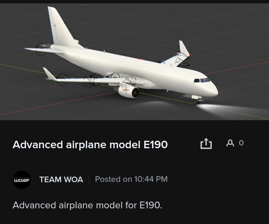This screenshot has width=269, height=224.
Task: Click the share icon beside the title
Action: (x=206, y=143)
